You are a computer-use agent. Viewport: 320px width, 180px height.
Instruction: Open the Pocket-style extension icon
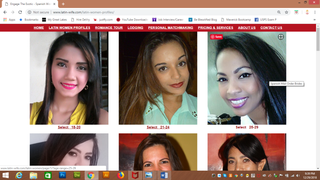point(297,12)
